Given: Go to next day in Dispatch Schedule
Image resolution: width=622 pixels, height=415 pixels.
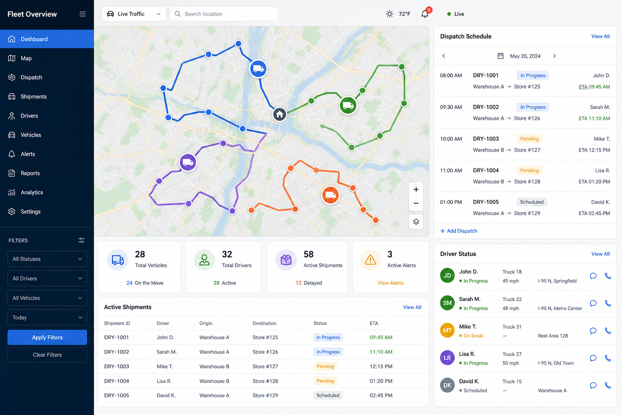Looking at the screenshot, I should [x=554, y=56].
